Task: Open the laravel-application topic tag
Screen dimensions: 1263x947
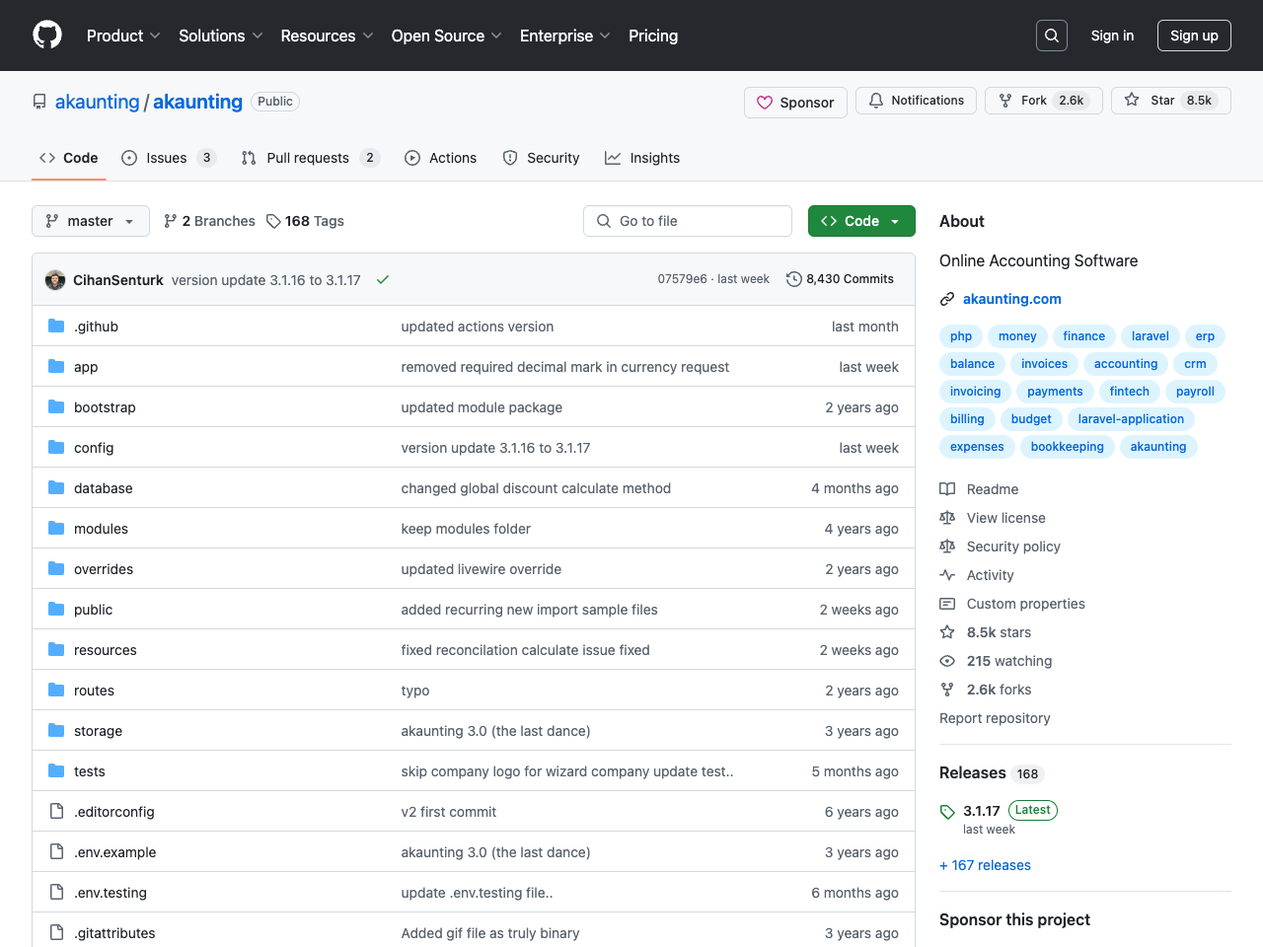Action: point(1131,419)
